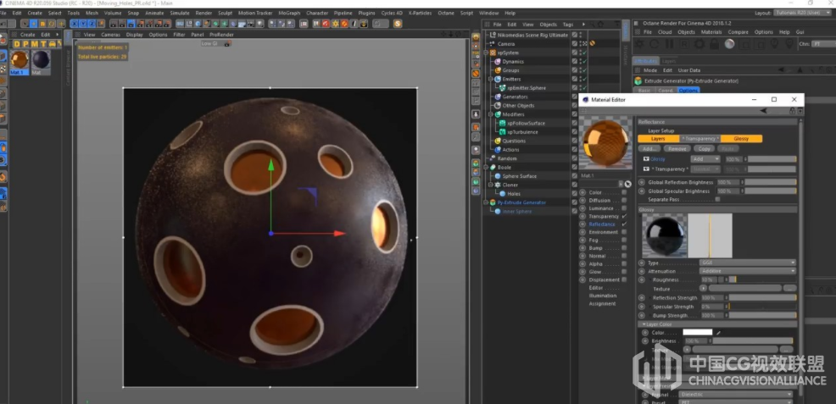Open the Octane Materials menu

711,32
